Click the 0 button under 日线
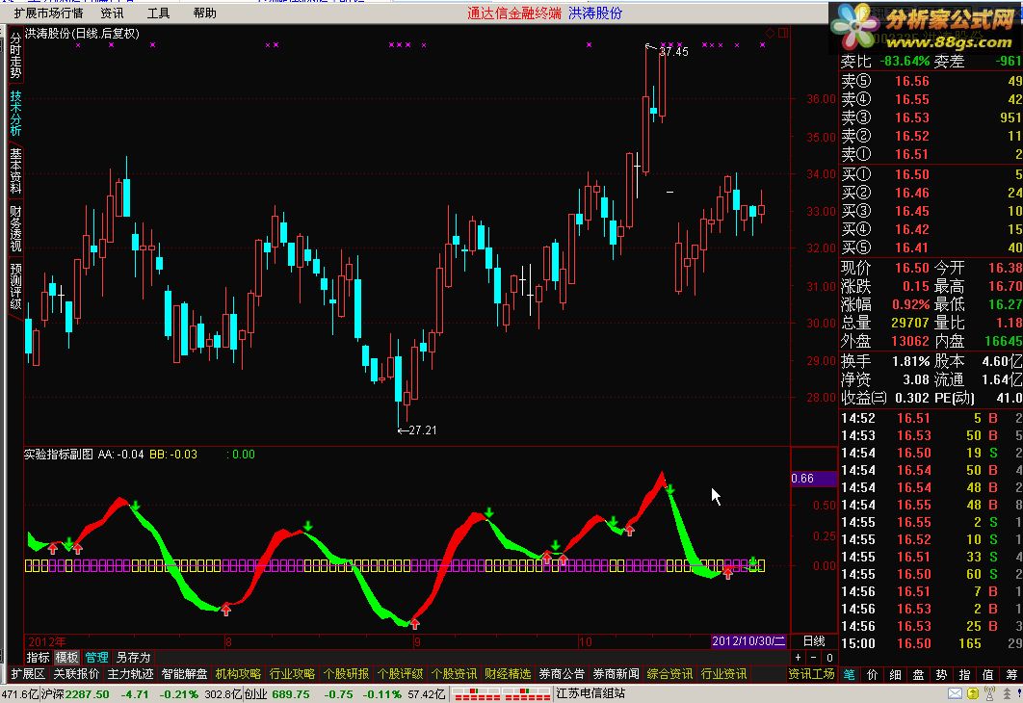 click(829, 658)
